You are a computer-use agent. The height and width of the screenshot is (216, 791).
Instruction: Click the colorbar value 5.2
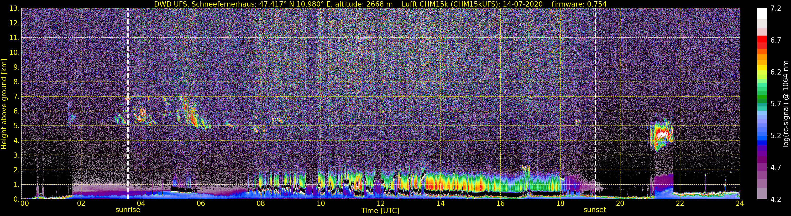click(x=776, y=135)
